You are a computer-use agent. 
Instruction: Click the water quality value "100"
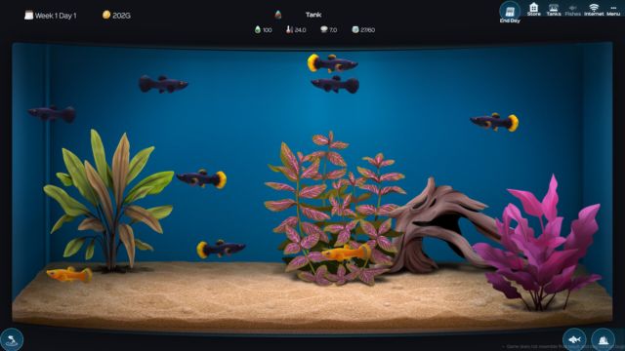[267, 30]
